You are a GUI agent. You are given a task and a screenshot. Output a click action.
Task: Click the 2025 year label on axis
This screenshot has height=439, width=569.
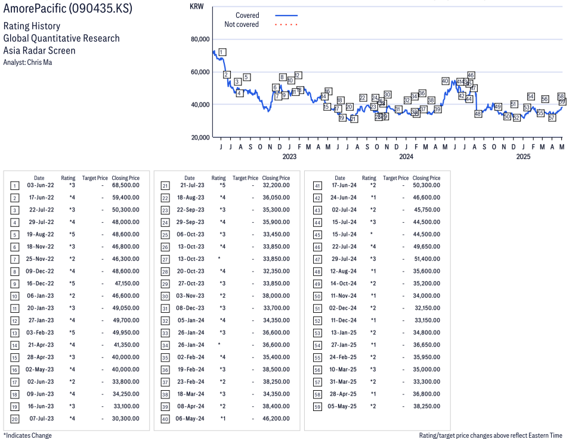tap(523, 157)
